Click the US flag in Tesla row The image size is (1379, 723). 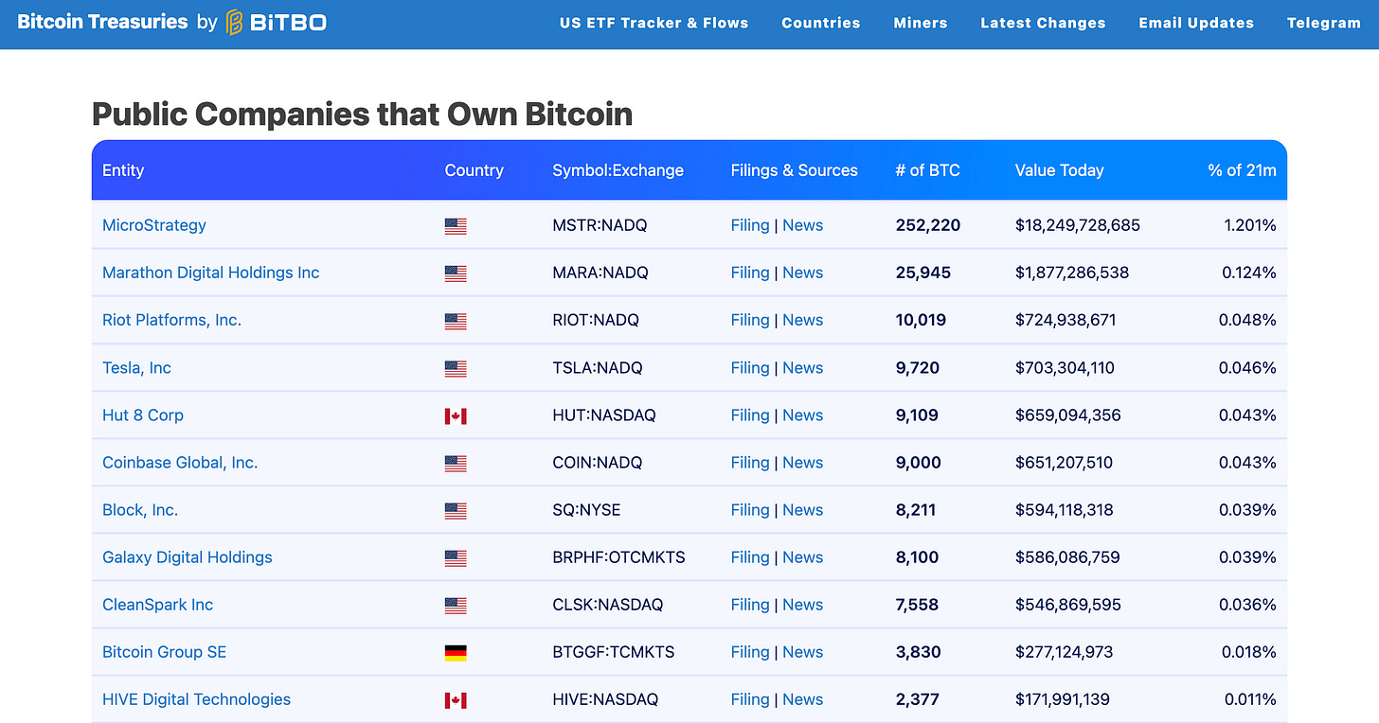pos(456,369)
